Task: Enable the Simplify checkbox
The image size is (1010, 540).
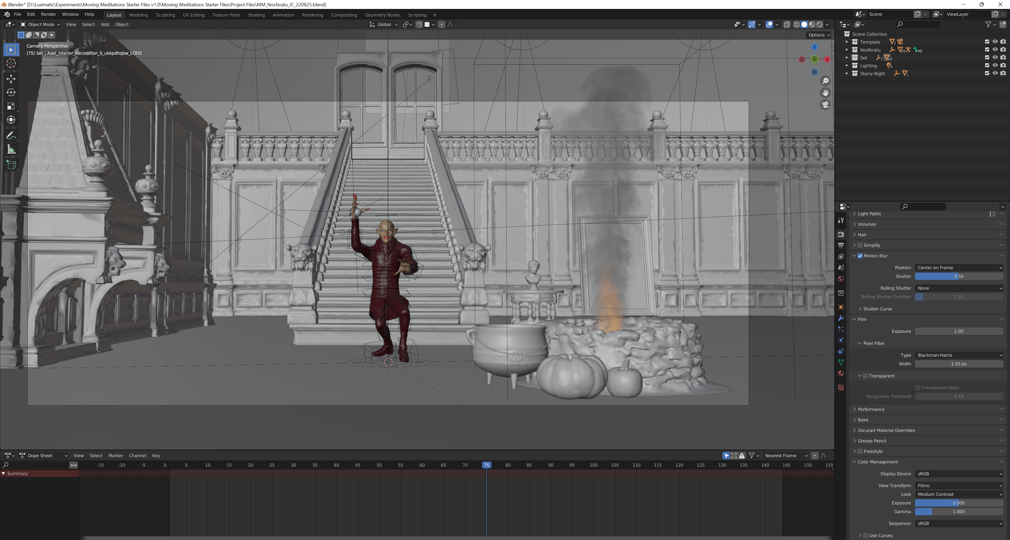Action: coord(860,245)
